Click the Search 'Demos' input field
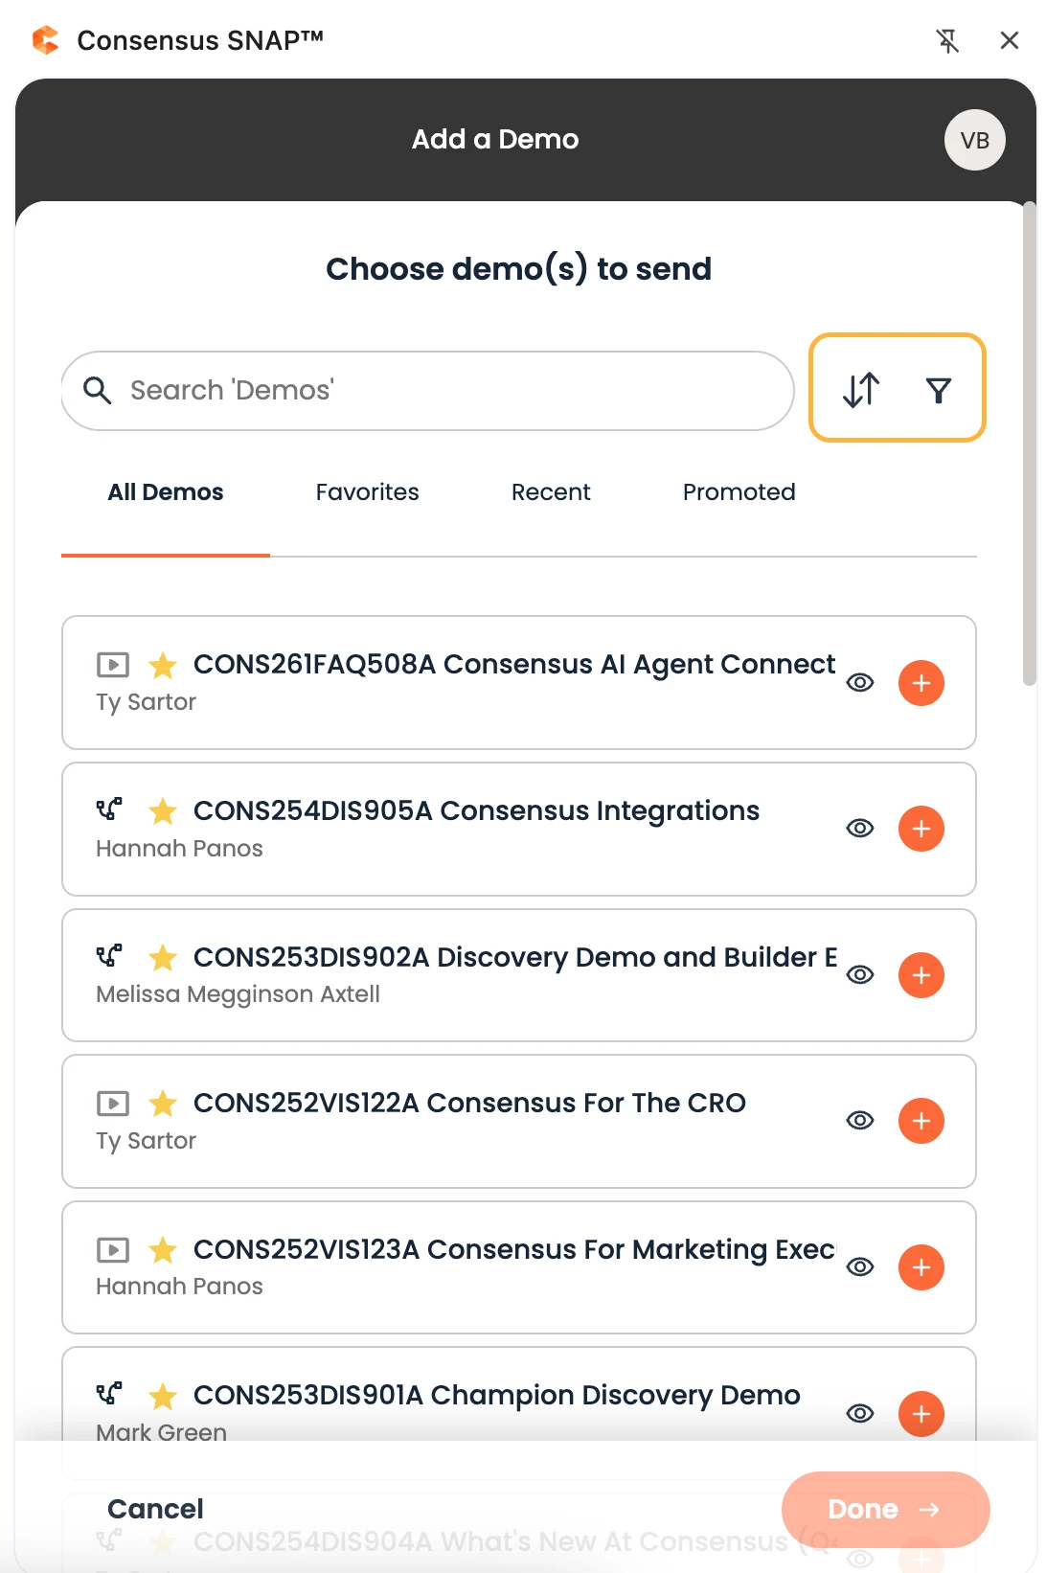Image resolution: width=1046 pixels, height=1573 pixels. (450, 391)
